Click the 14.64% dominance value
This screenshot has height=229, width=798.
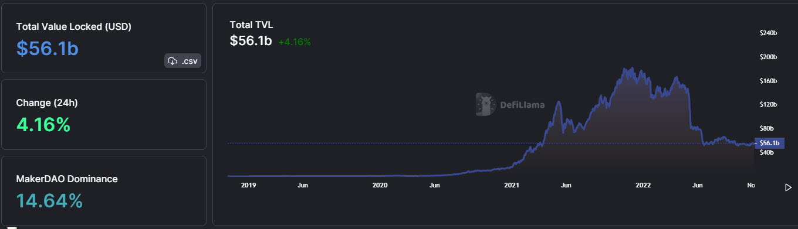[49, 201]
